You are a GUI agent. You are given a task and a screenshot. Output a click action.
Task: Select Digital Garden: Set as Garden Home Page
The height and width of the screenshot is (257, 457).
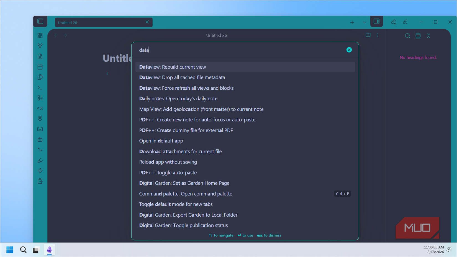coord(245,183)
